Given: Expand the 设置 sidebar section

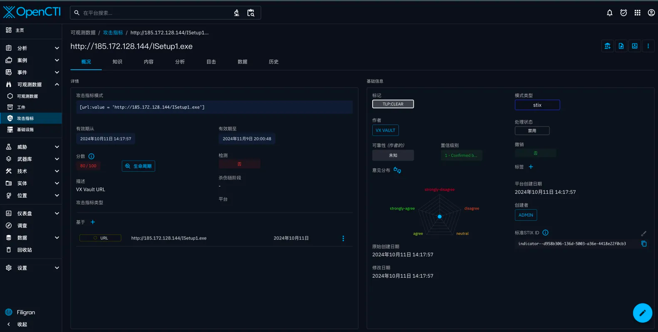Looking at the screenshot, I should pos(31,268).
